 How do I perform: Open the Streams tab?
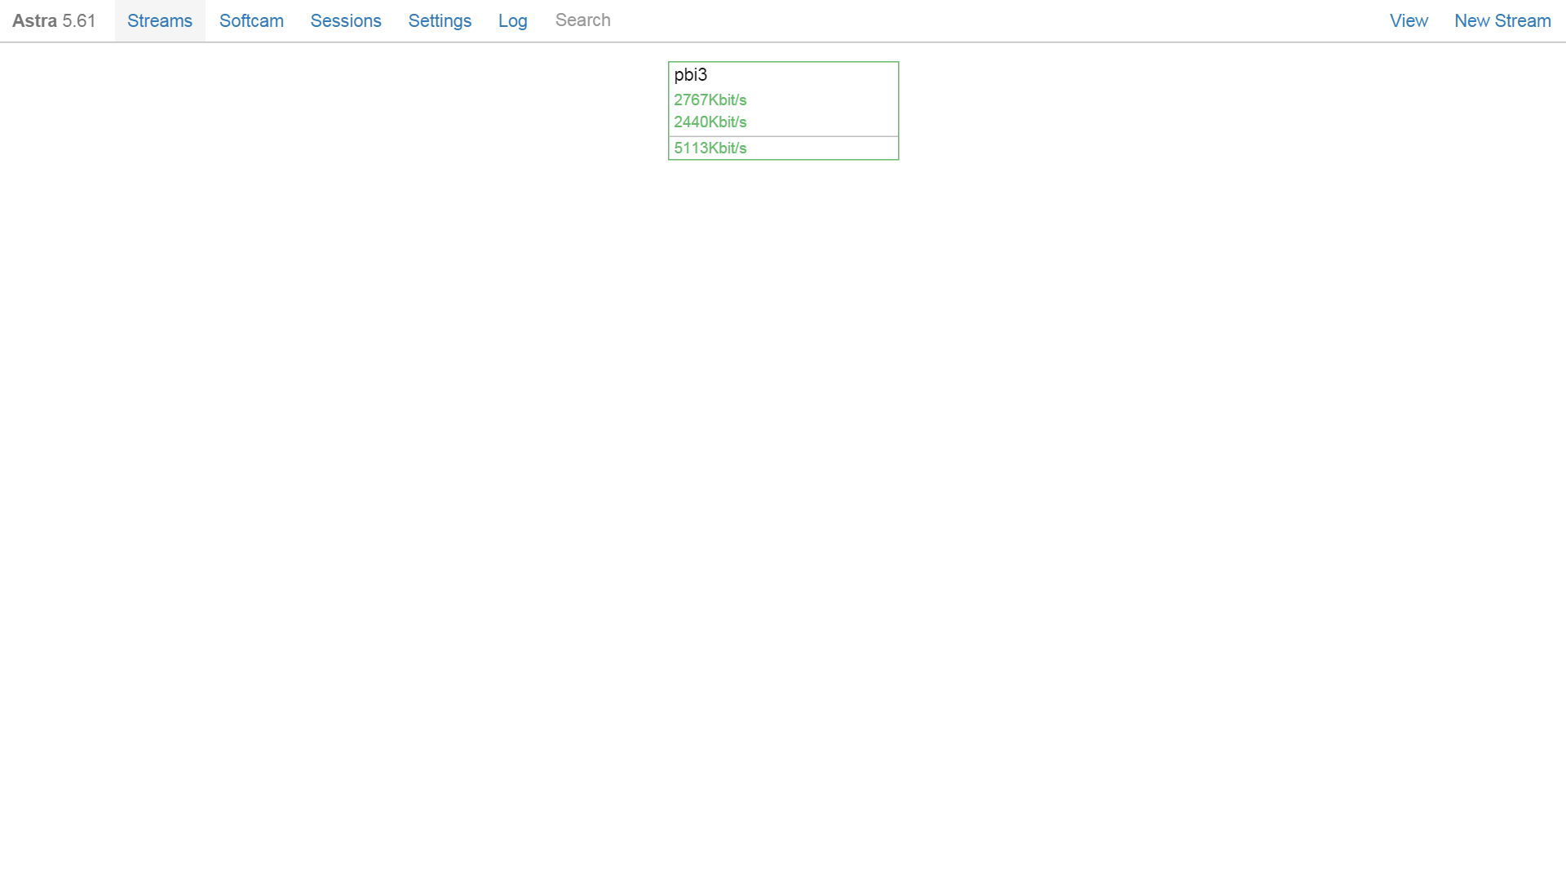click(x=160, y=20)
